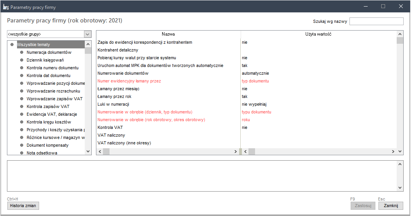Viewport: 411px width, 216px height.
Task: Select the 'Numerowanie dokumentów' parameter row
Action: tap(123, 73)
